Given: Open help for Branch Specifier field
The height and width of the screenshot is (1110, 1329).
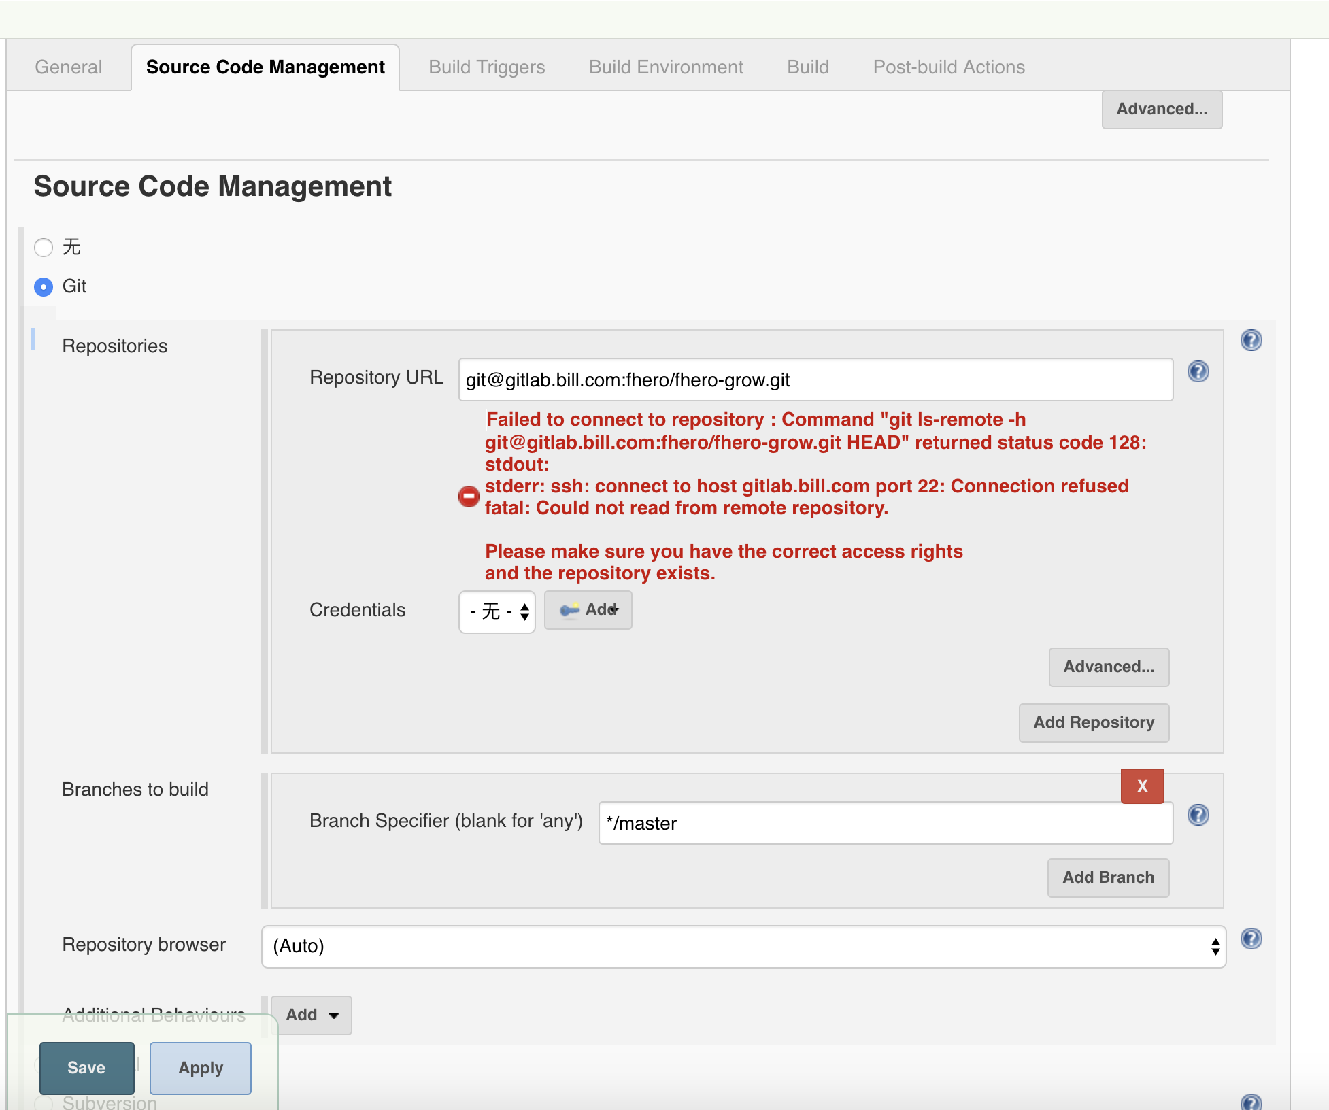Looking at the screenshot, I should tap(1198, 815).
